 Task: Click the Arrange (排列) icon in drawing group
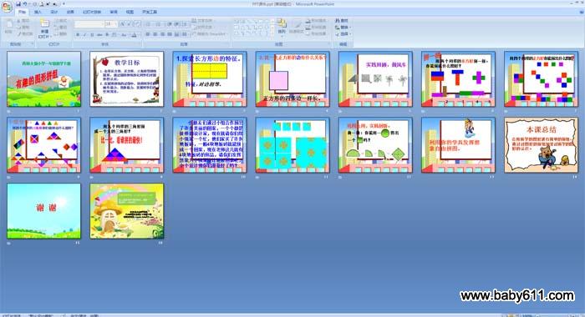(x=282, y=23)
